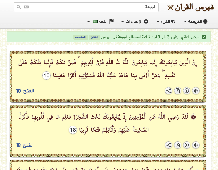Play audio of verse Al-Fath 18
218x170 pixels.
pos(196,145)
